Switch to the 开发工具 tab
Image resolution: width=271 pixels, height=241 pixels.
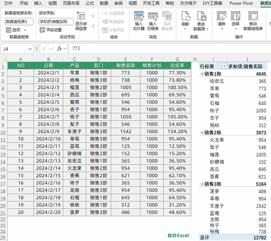click(151, 3)
